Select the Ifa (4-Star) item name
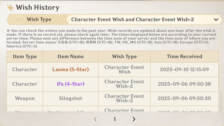Screen dimensions: 224x126 point(71,84)
